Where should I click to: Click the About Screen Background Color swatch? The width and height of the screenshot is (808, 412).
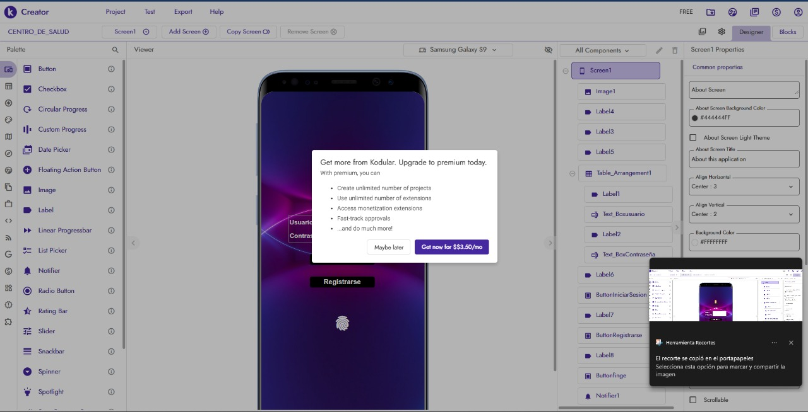[695, 118]
